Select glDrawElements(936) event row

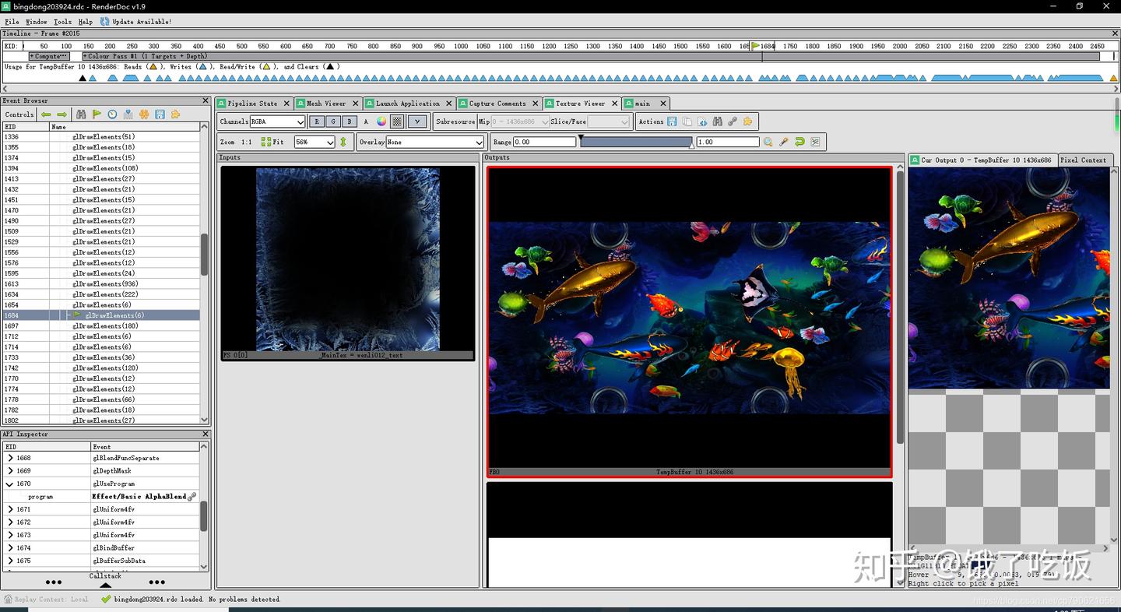coord(104,284)
